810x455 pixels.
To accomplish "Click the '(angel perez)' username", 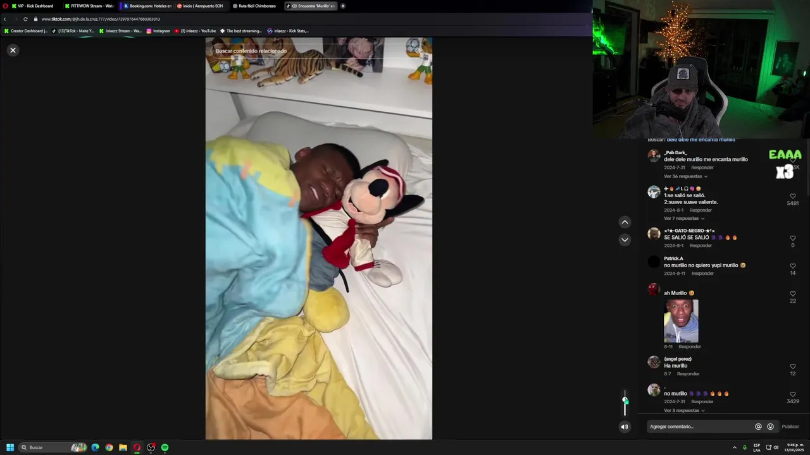I will (677, 359).
